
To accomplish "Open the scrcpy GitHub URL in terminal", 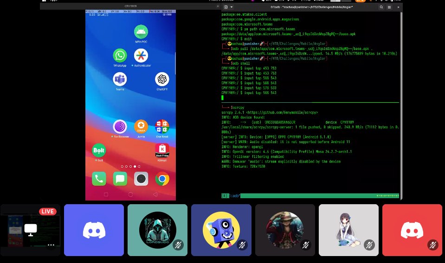I will (282, 113).
